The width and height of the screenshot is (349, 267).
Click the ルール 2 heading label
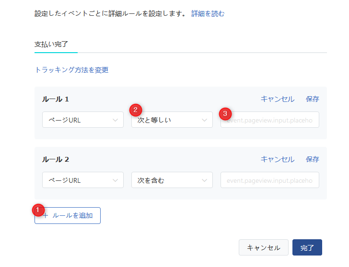(x=56, y=159)
